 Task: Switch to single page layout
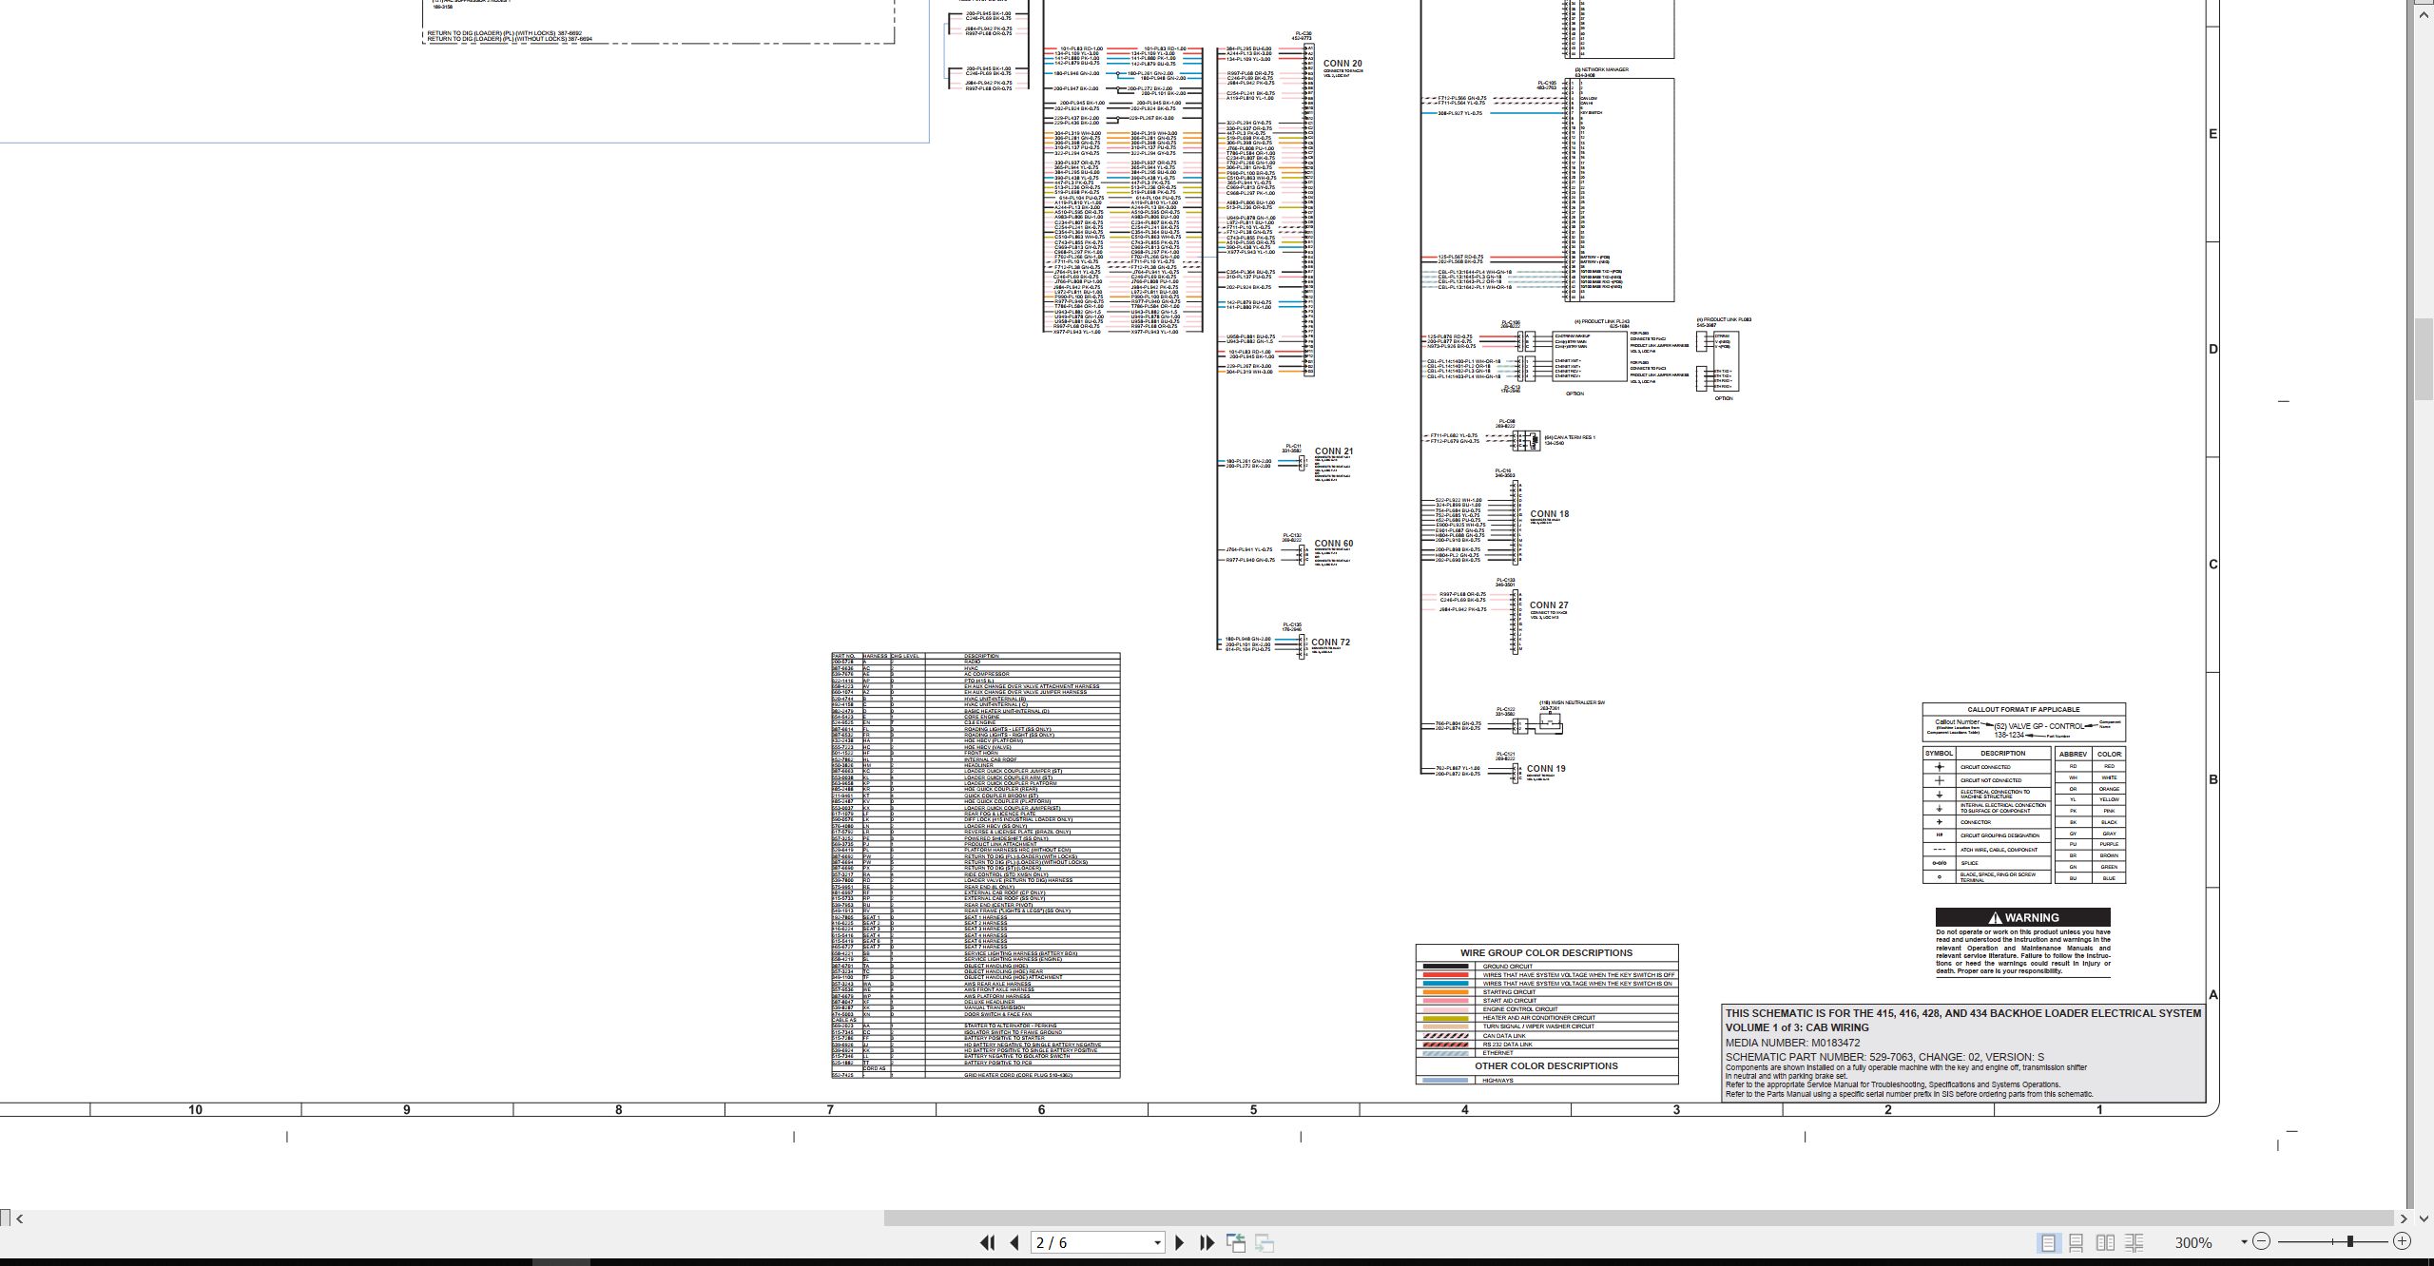[x=2048, y=1242]
